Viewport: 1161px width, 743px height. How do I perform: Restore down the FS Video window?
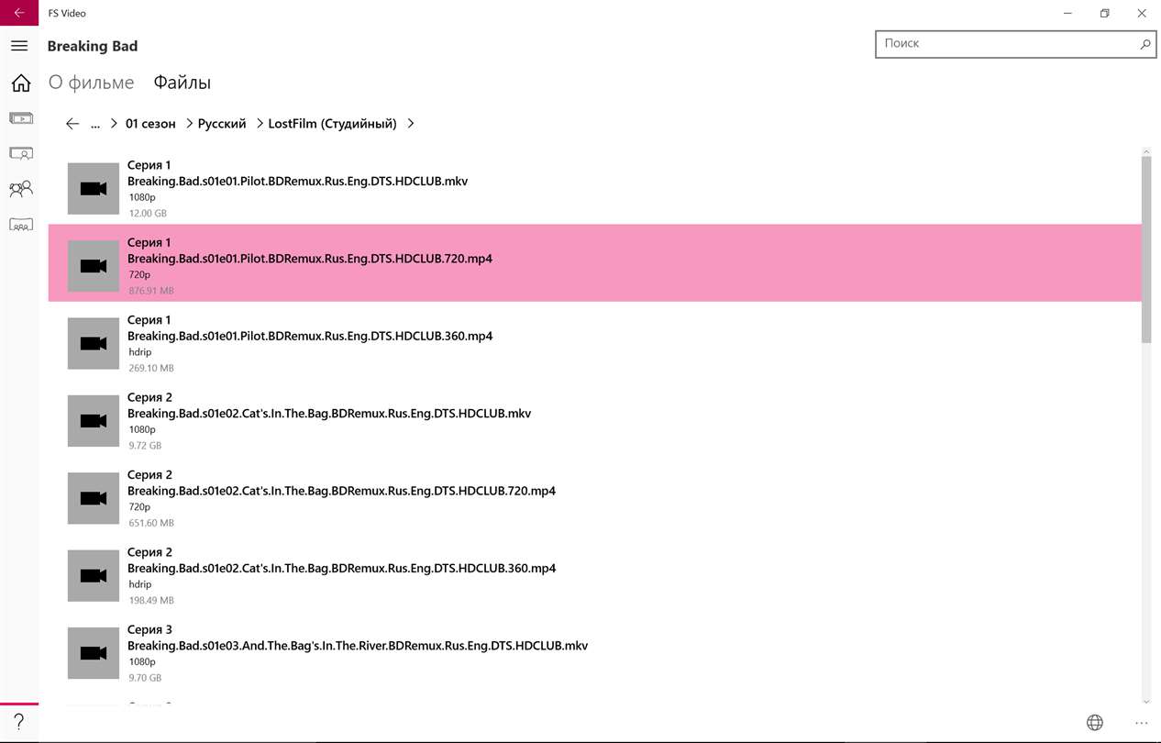pyautogui.click(x=1105, y=13)
